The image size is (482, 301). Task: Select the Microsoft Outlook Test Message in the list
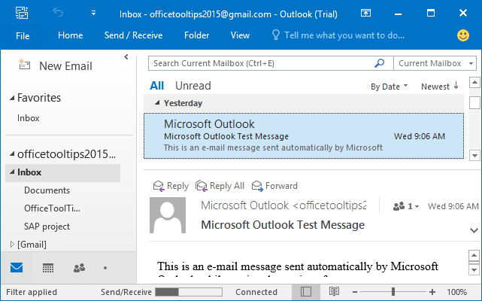coord(304,135)
